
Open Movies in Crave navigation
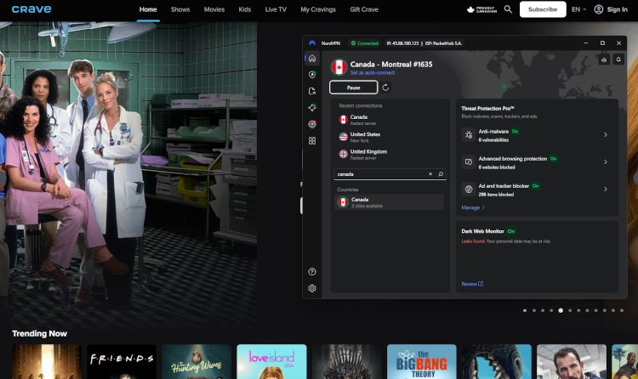214,9
